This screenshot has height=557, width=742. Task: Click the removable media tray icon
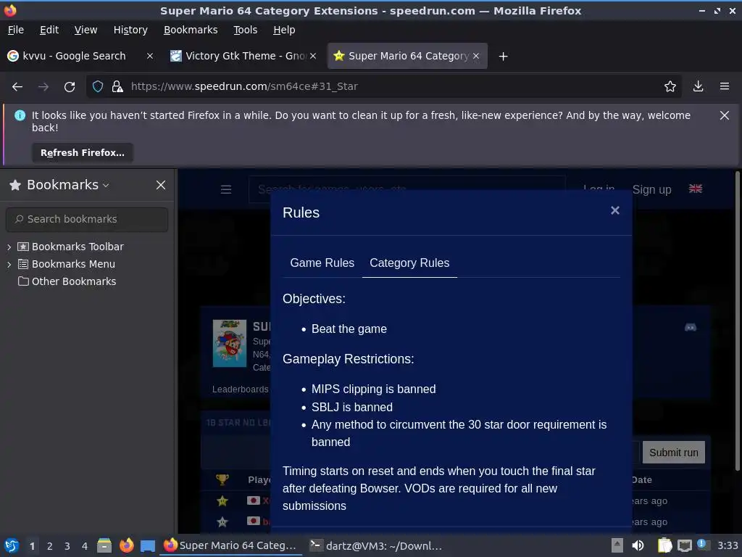pyautogui.click(x=617, y=545)
